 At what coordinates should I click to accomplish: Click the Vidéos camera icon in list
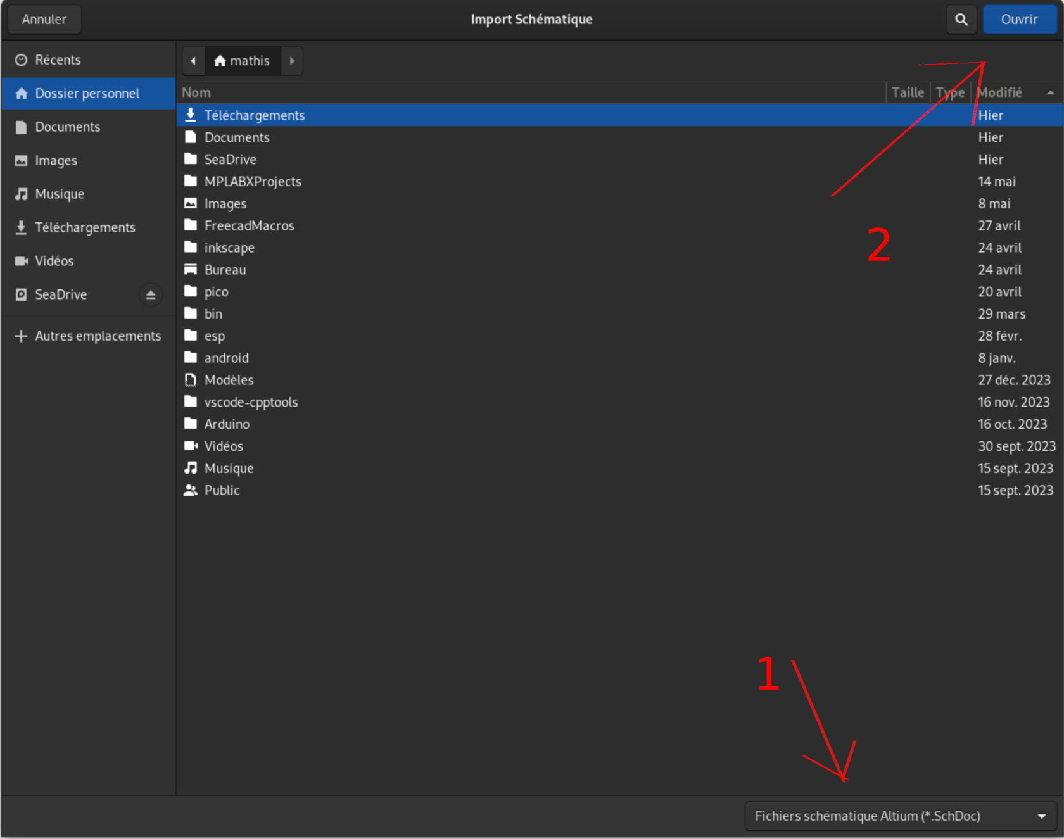click(190, 446)
